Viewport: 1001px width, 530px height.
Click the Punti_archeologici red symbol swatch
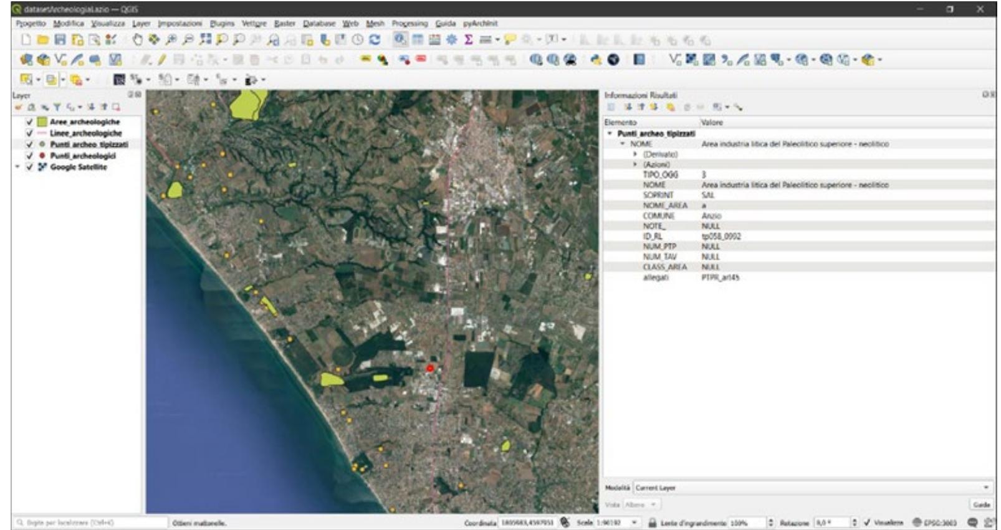pos(42,156)
